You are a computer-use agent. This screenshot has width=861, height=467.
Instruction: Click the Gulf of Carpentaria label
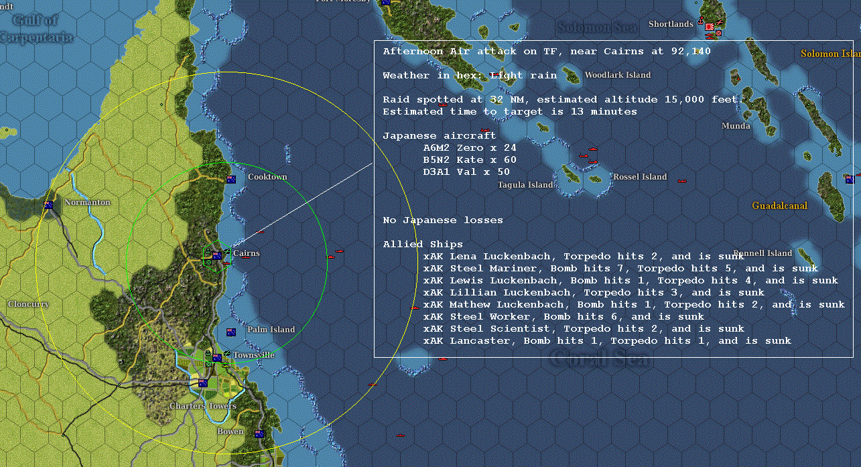pos(36,29)
